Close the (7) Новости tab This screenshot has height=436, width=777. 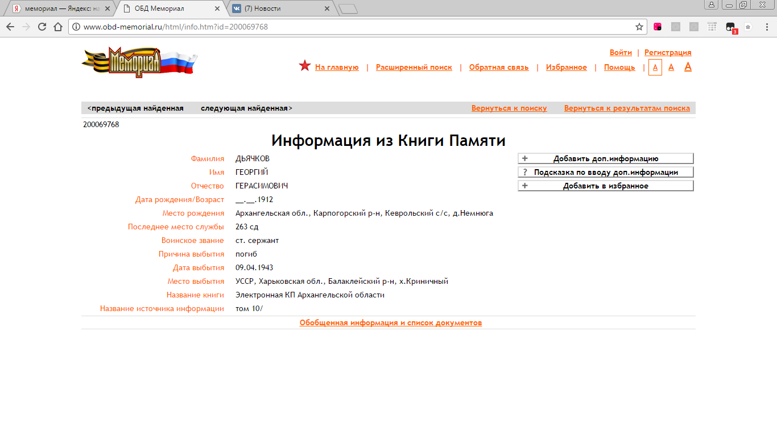click(x=327, y=9)
